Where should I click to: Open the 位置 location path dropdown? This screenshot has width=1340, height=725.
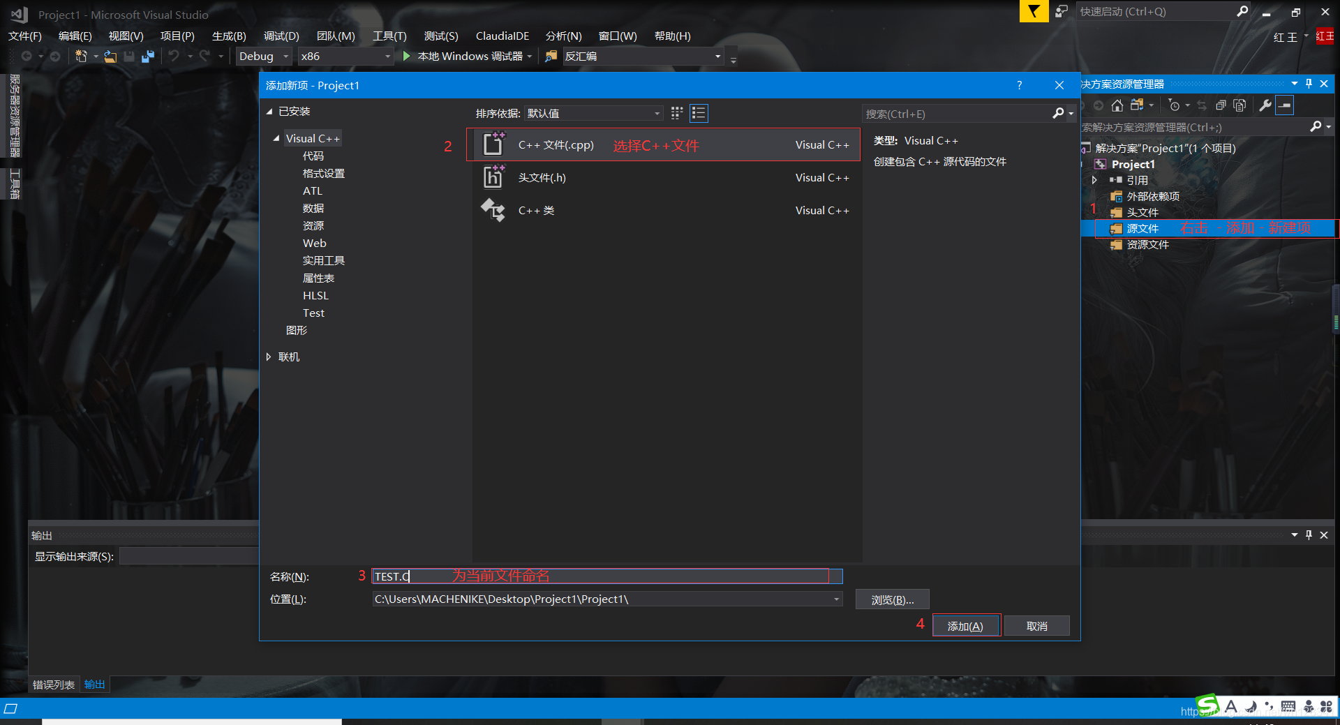point(836,599)
